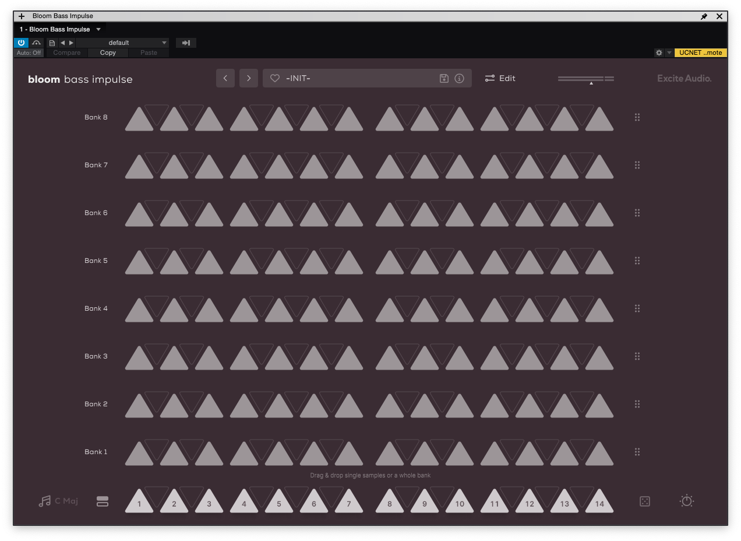741x541 pixels.
Task: Select the Bank 1 label
Action: coord(96,452)
